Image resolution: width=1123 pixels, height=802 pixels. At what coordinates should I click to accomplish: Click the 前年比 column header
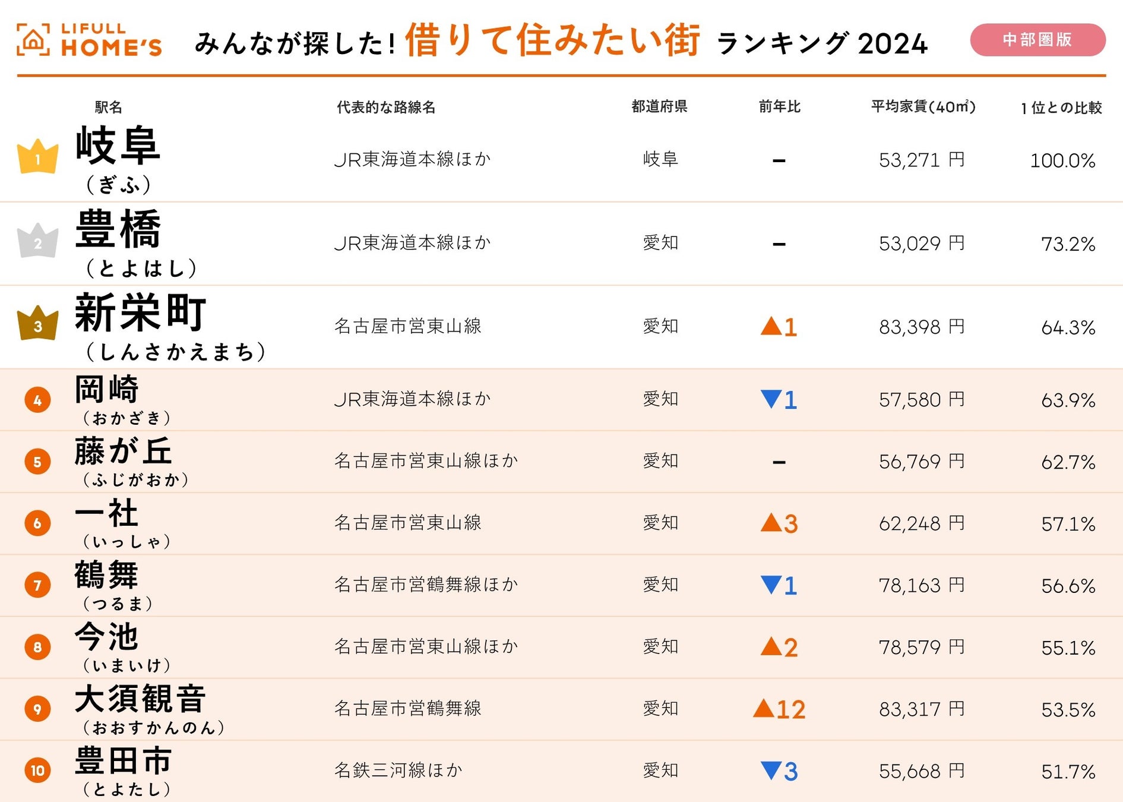(779, 107)
